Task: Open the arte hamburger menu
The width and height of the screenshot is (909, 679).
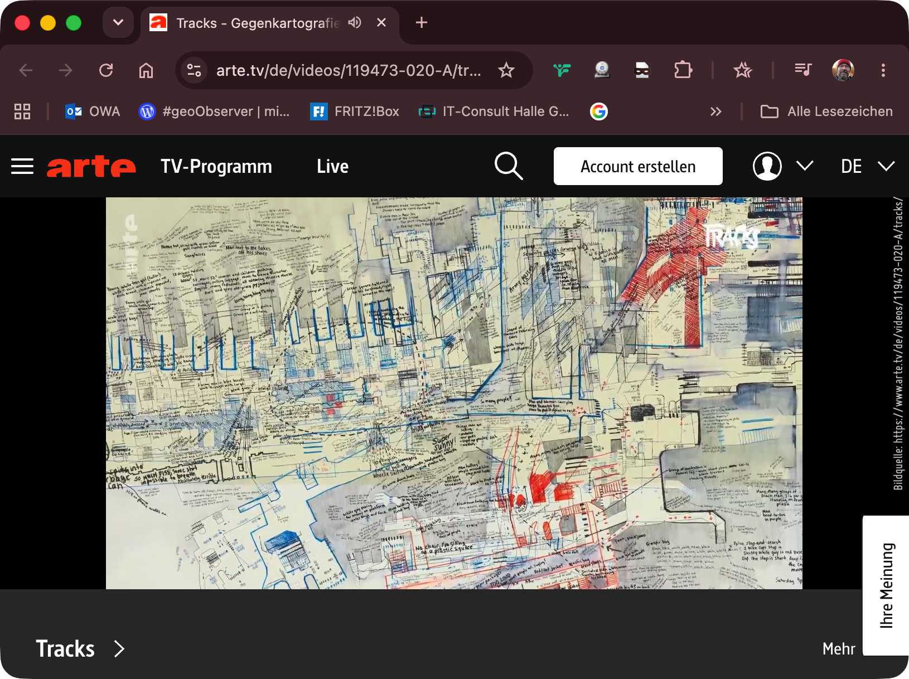Action: [22, 166]
